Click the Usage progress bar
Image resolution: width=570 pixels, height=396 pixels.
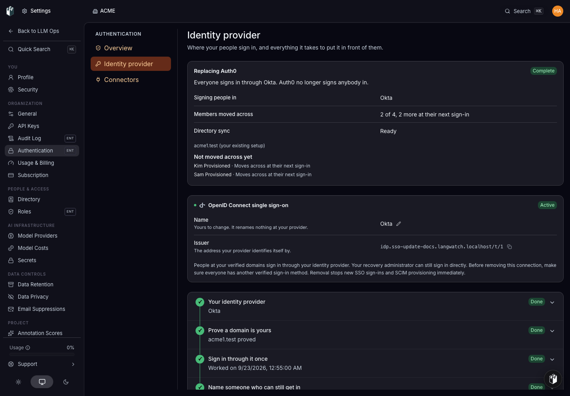pyautogui.click(x=42, y=354)
